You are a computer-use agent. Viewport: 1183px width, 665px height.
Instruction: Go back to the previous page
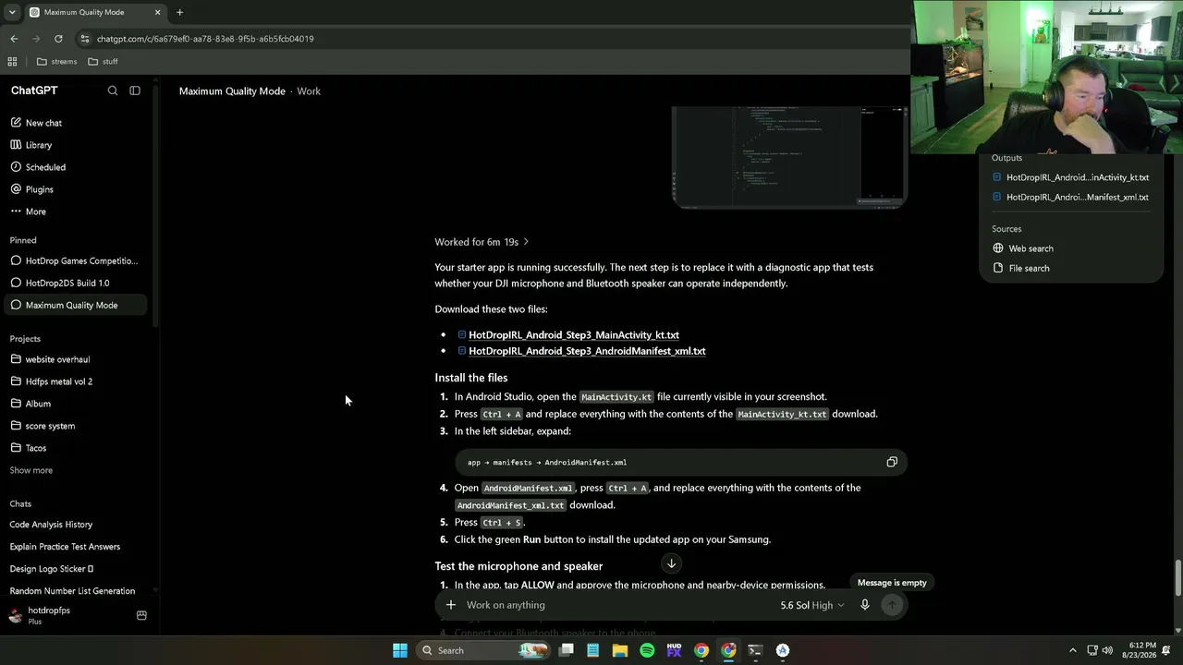pyautogui.click(x=14, y=39)
